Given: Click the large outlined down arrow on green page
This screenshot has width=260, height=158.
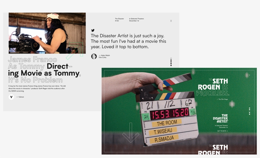Looking at the screenshot, I should pyautogui.click(x=130, y=133).
